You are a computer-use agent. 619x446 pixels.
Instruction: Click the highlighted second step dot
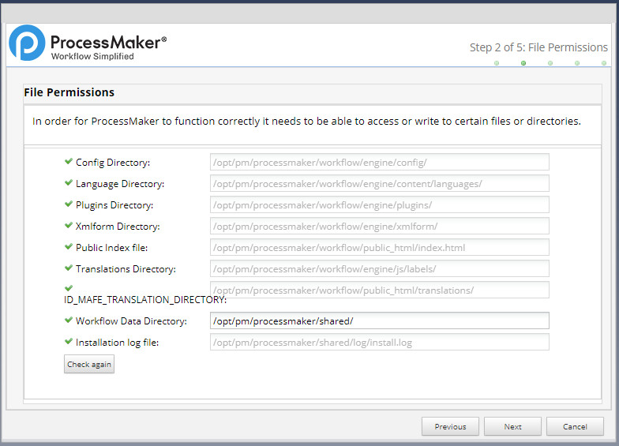523,63
